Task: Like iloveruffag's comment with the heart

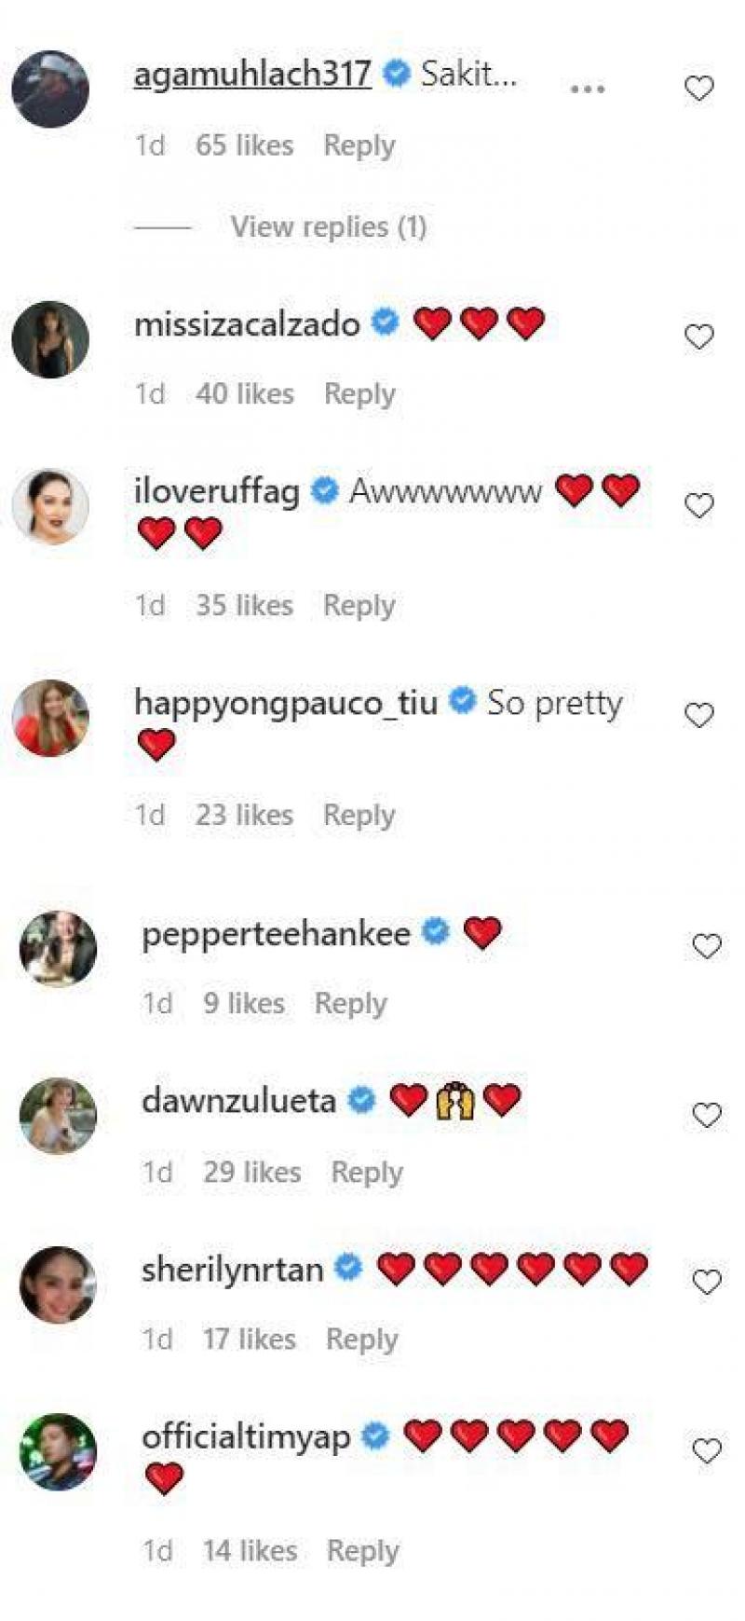Action: tap(698, 505)
